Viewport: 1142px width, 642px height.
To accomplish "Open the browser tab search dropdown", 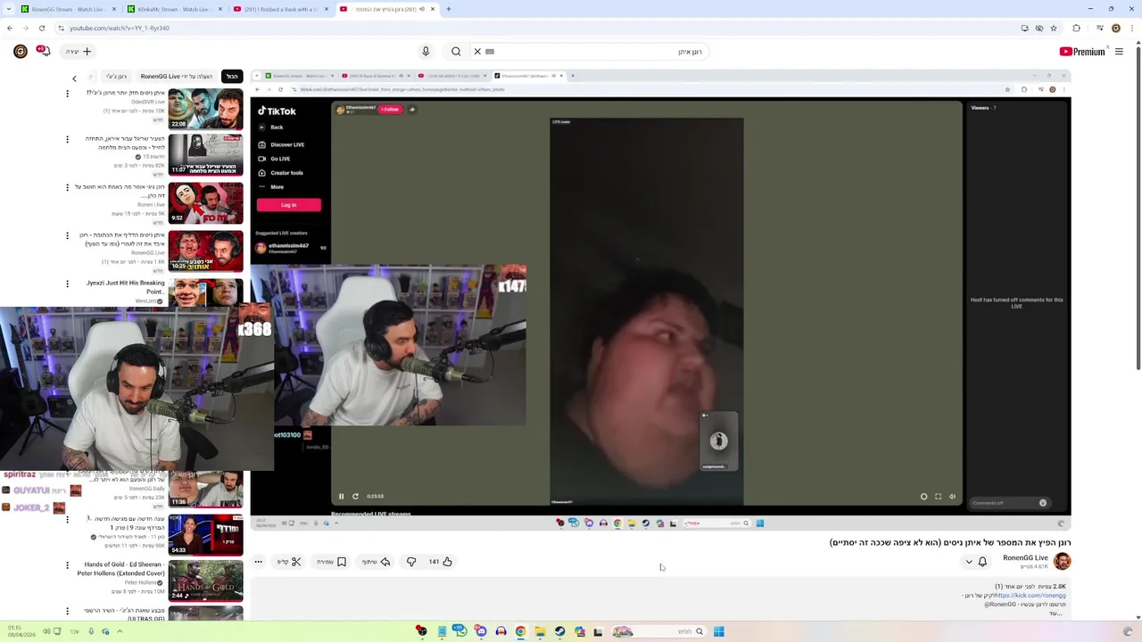I will tap(7, 9).
